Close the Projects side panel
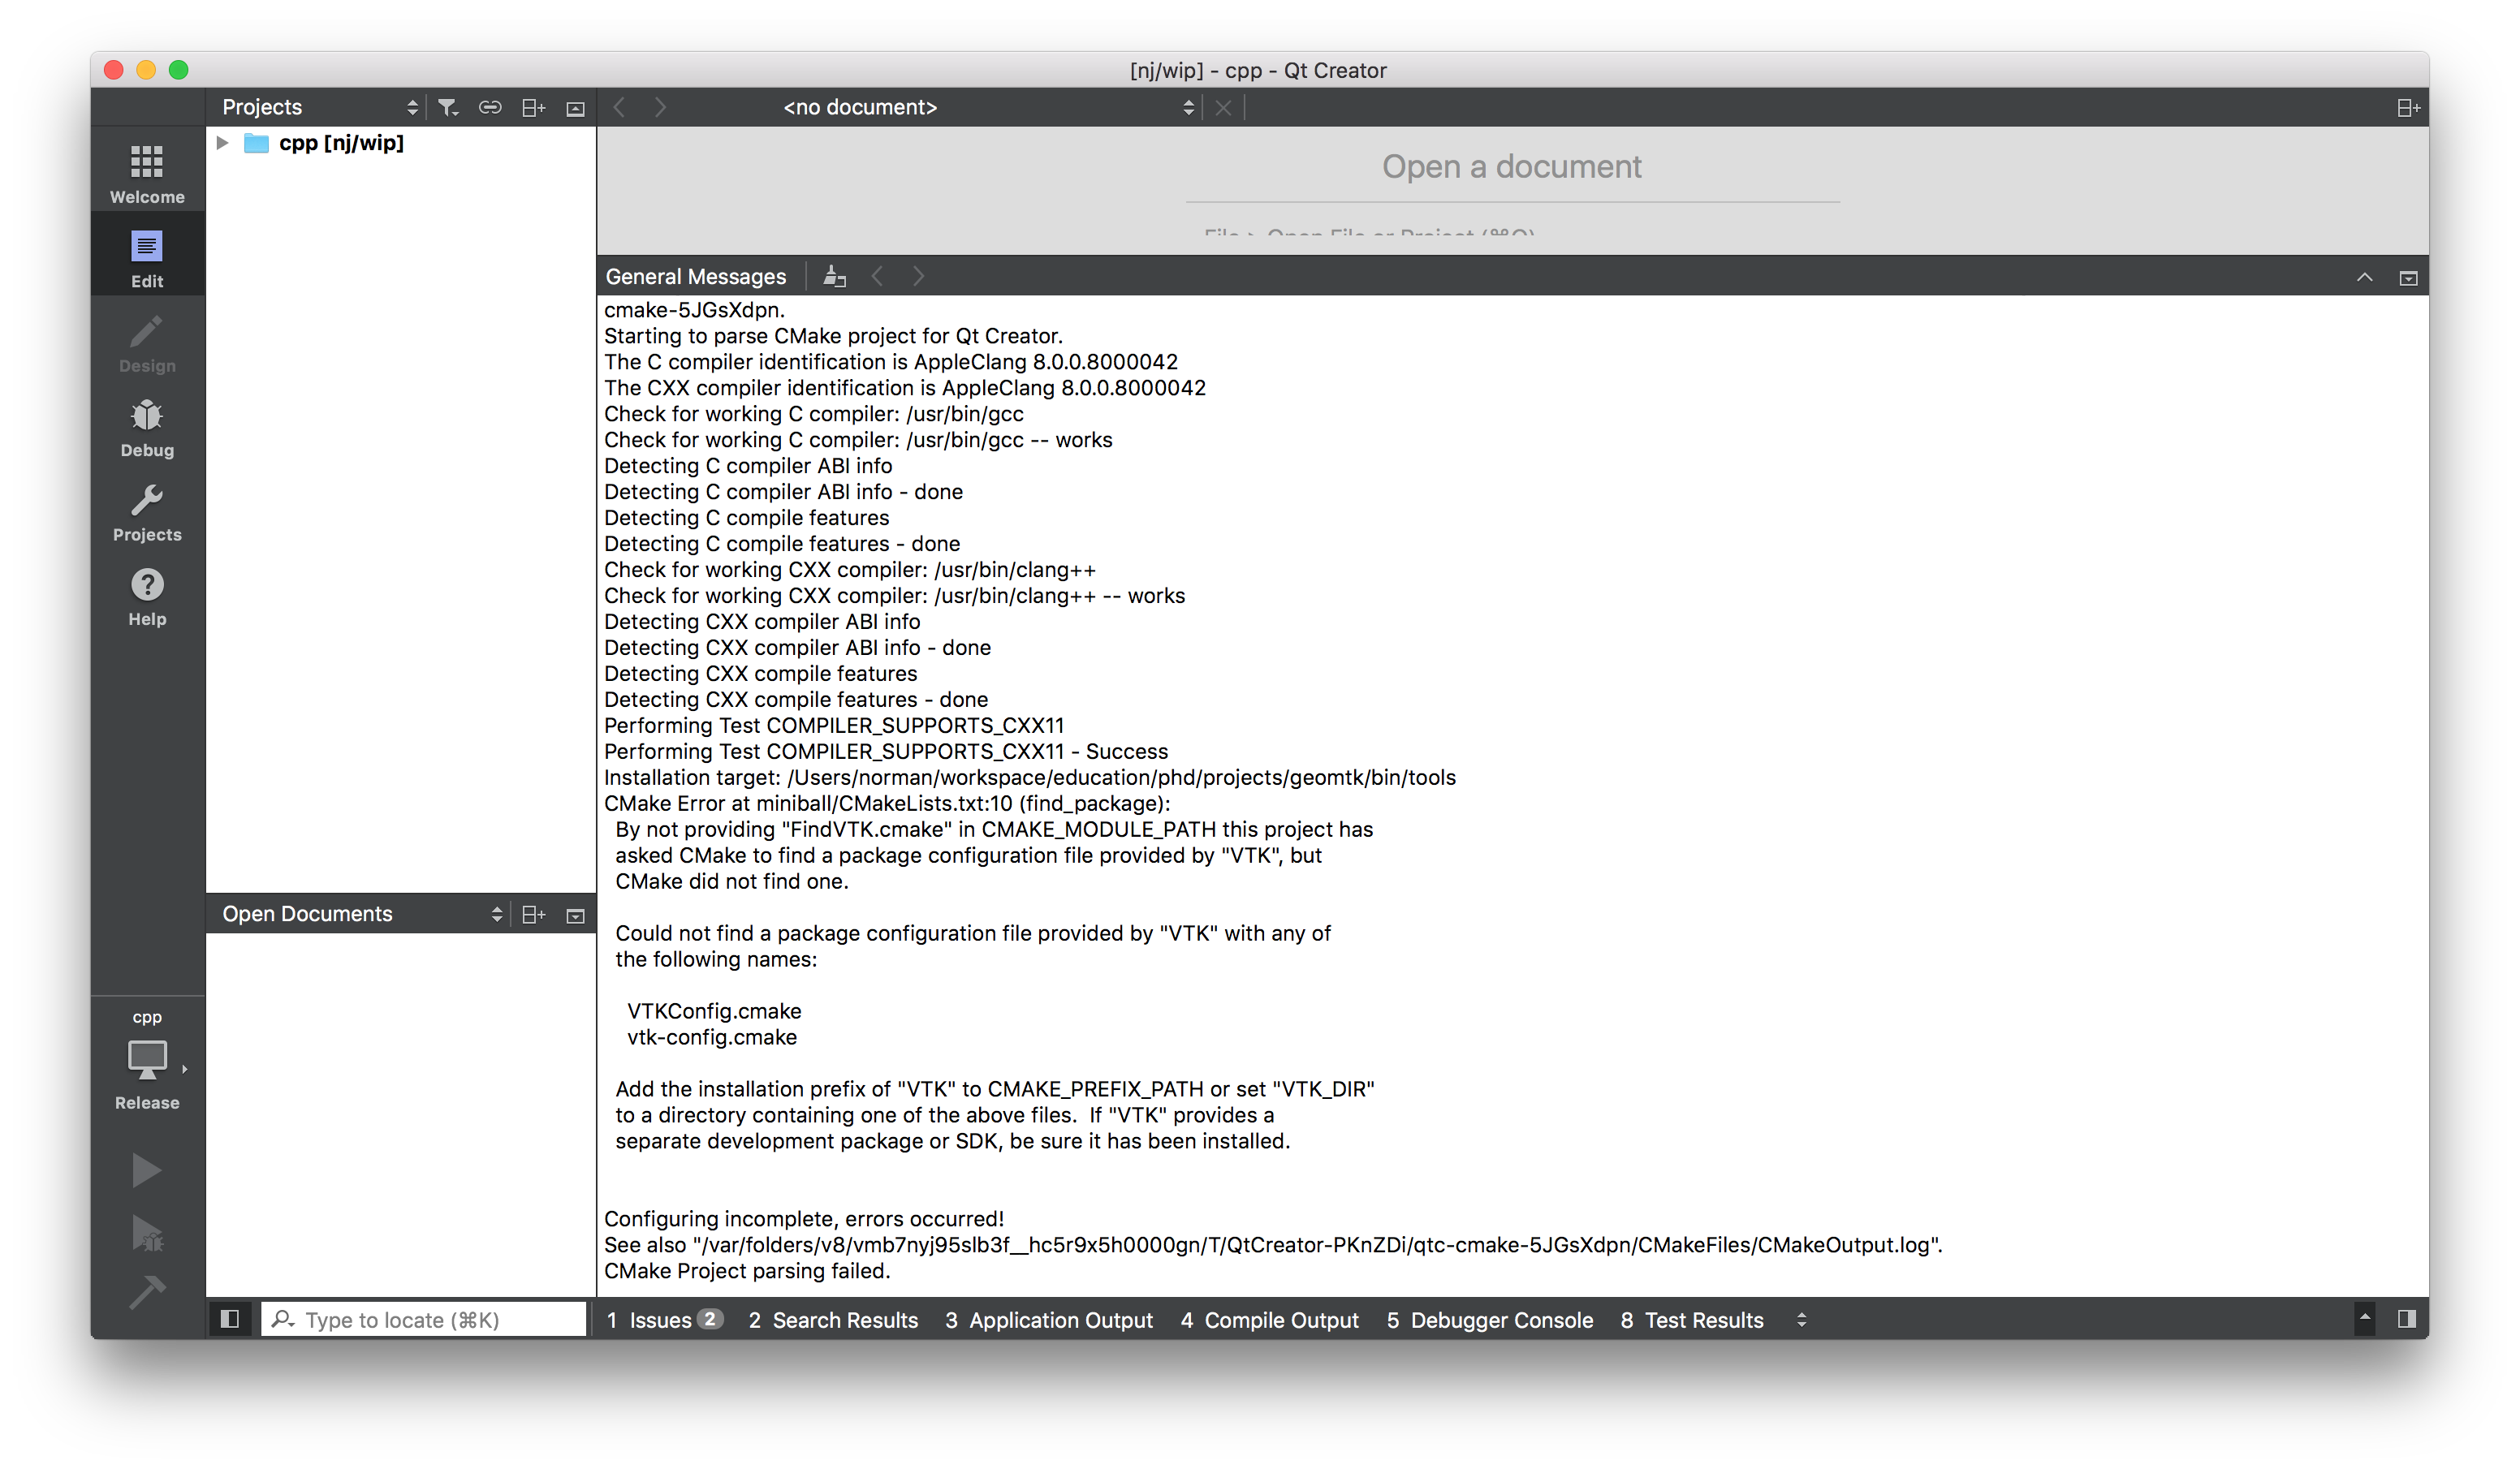2520x1469 pixels. point(575,108)
